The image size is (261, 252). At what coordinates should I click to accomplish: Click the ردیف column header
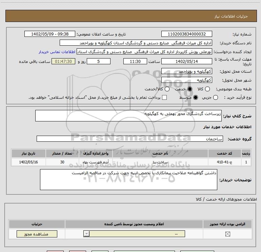[246, 153]
